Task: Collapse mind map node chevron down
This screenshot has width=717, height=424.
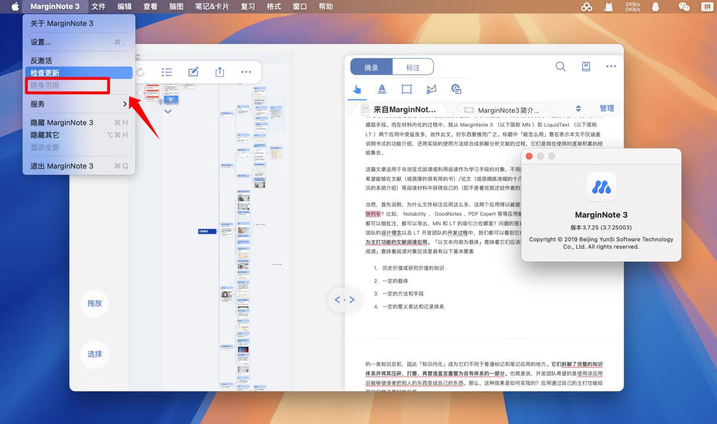Action: (168, 112)
